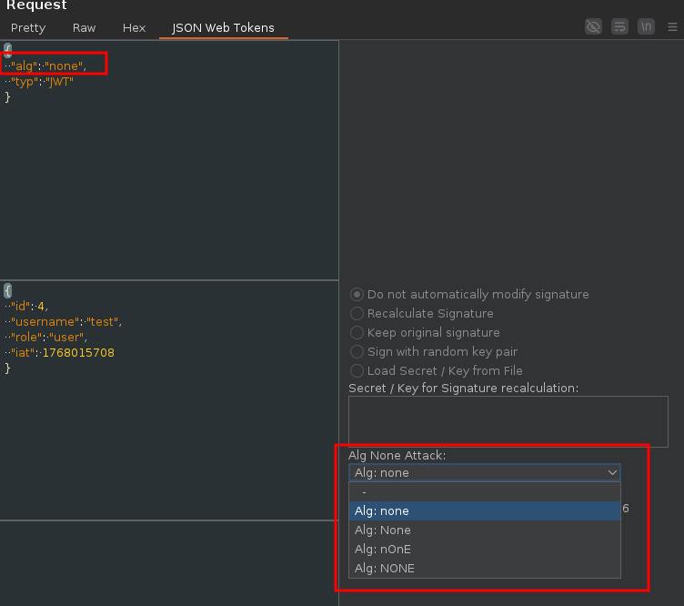
Task: Click the opening brace of JWT payload
Action: point(7,290)
